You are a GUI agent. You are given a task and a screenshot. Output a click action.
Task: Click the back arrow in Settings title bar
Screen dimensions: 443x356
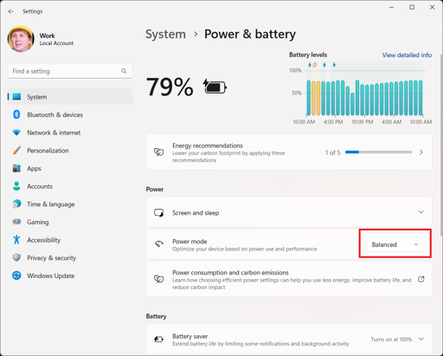(x=11, y=11)
